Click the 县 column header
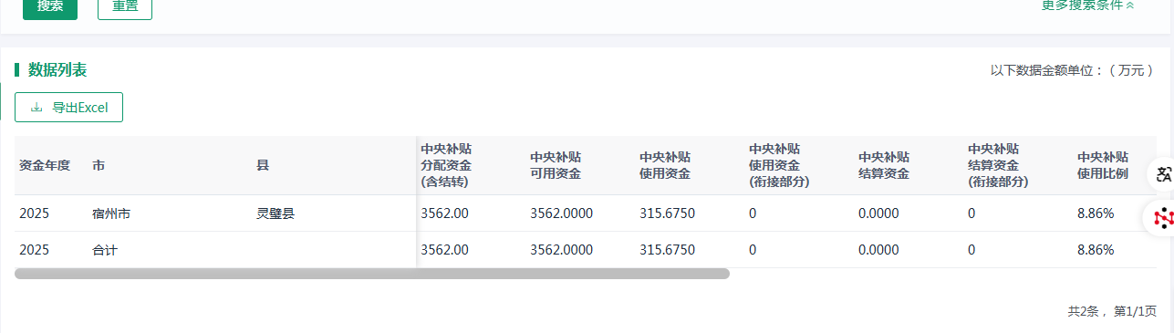The width and height of the screenshot is (1174, 333). tap(263, 165)
